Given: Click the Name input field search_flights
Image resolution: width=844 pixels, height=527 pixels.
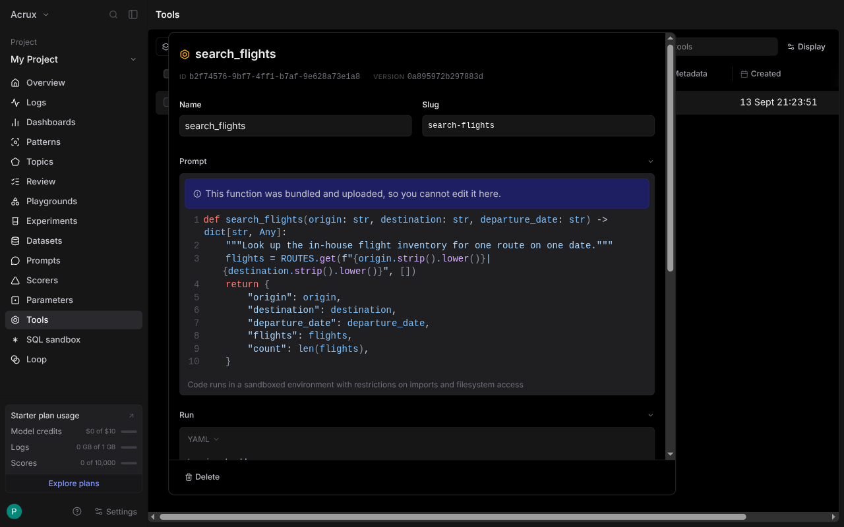Looking at the screenshot, I should pos(295,126).
